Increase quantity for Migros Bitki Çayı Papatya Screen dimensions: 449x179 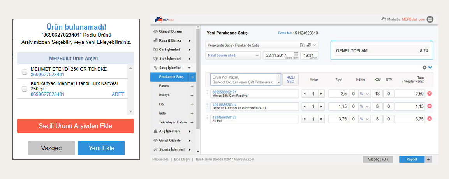322,94
